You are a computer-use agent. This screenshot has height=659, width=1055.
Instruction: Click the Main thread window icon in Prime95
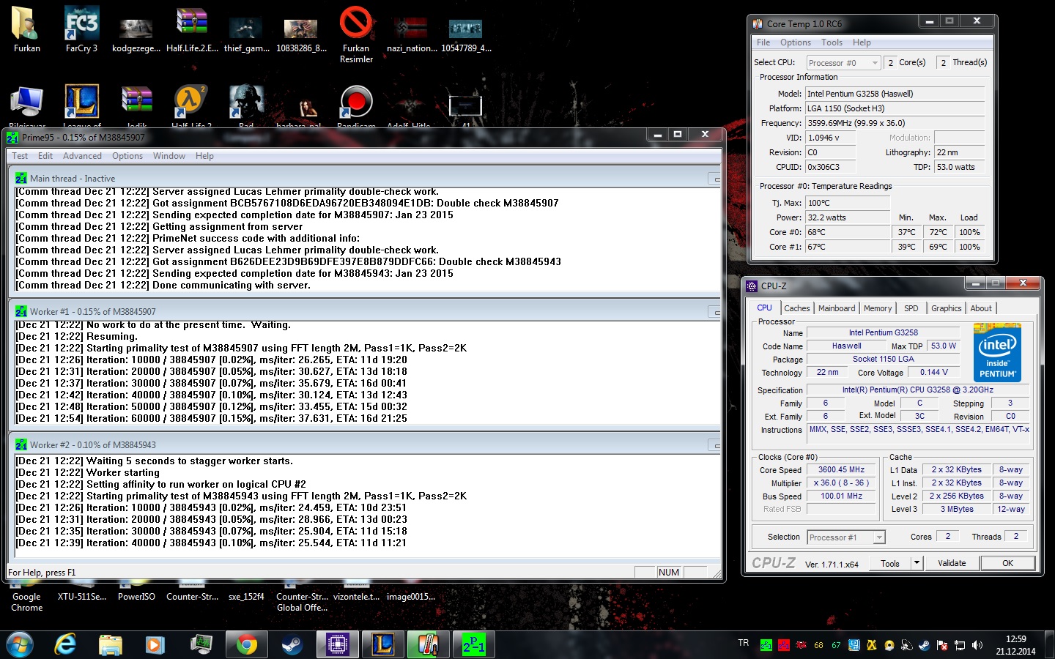(x=21, y=178)
